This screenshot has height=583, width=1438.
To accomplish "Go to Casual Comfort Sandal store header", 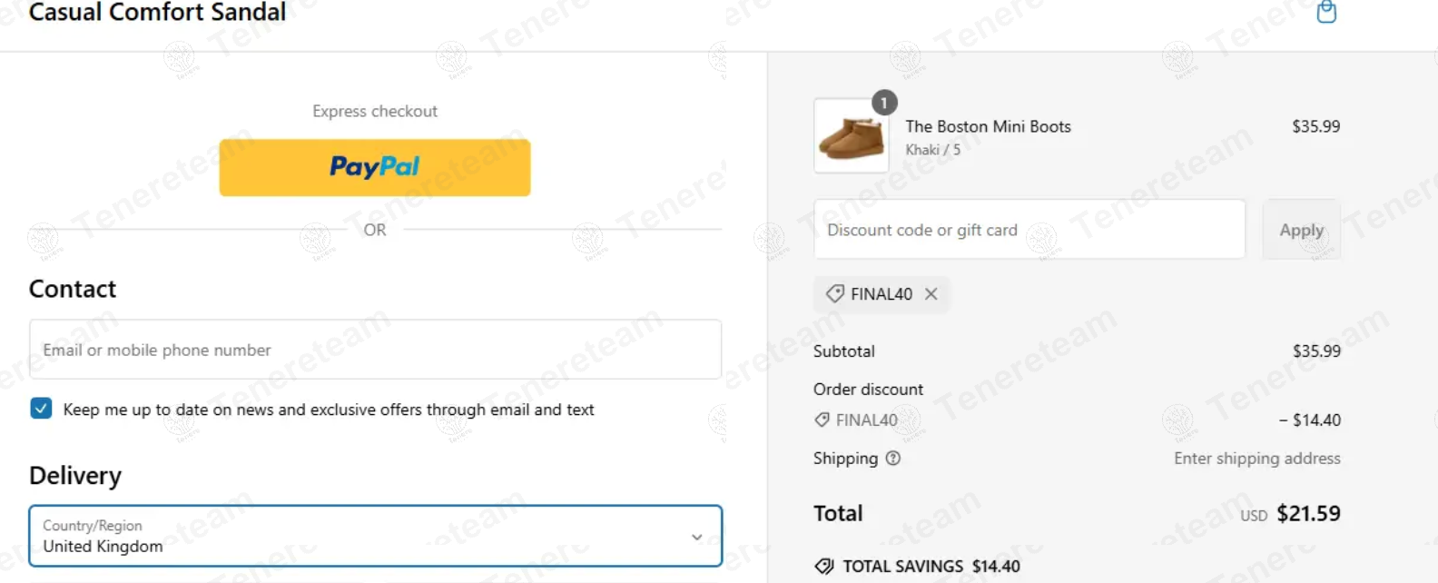I will [157, 13].
